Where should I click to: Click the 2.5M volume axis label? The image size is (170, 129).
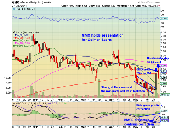tap(8, 92)
